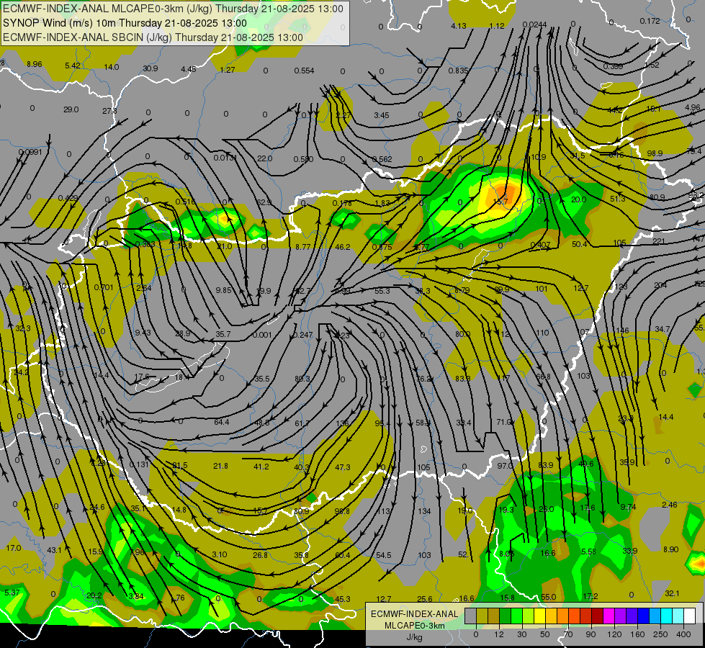Click the legend tick label 400

(x=683, y=634)
